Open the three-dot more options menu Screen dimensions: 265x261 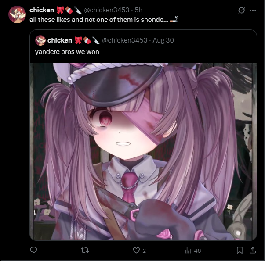253,10
